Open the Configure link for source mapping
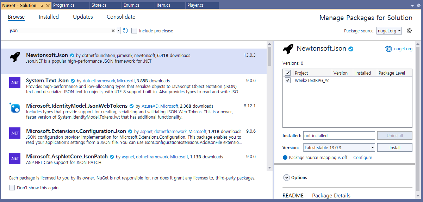The width and height of the screenshot is (423, 202). [362, 158]
